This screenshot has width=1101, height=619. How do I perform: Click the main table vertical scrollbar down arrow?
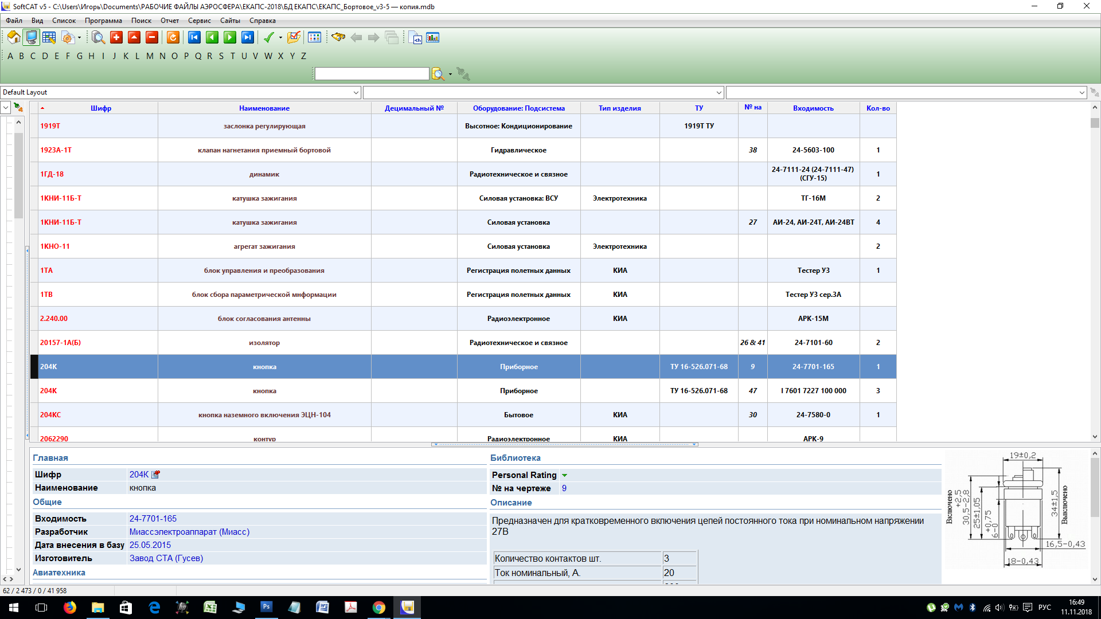tap(1095, 437)
